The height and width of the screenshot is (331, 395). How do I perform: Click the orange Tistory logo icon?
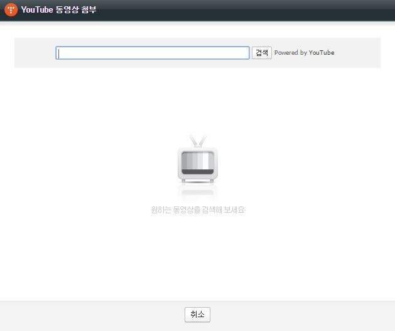click(x=11, y=9)
